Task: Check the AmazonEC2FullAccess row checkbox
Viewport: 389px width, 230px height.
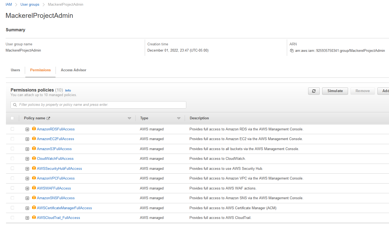Action: tap(12, 139)
